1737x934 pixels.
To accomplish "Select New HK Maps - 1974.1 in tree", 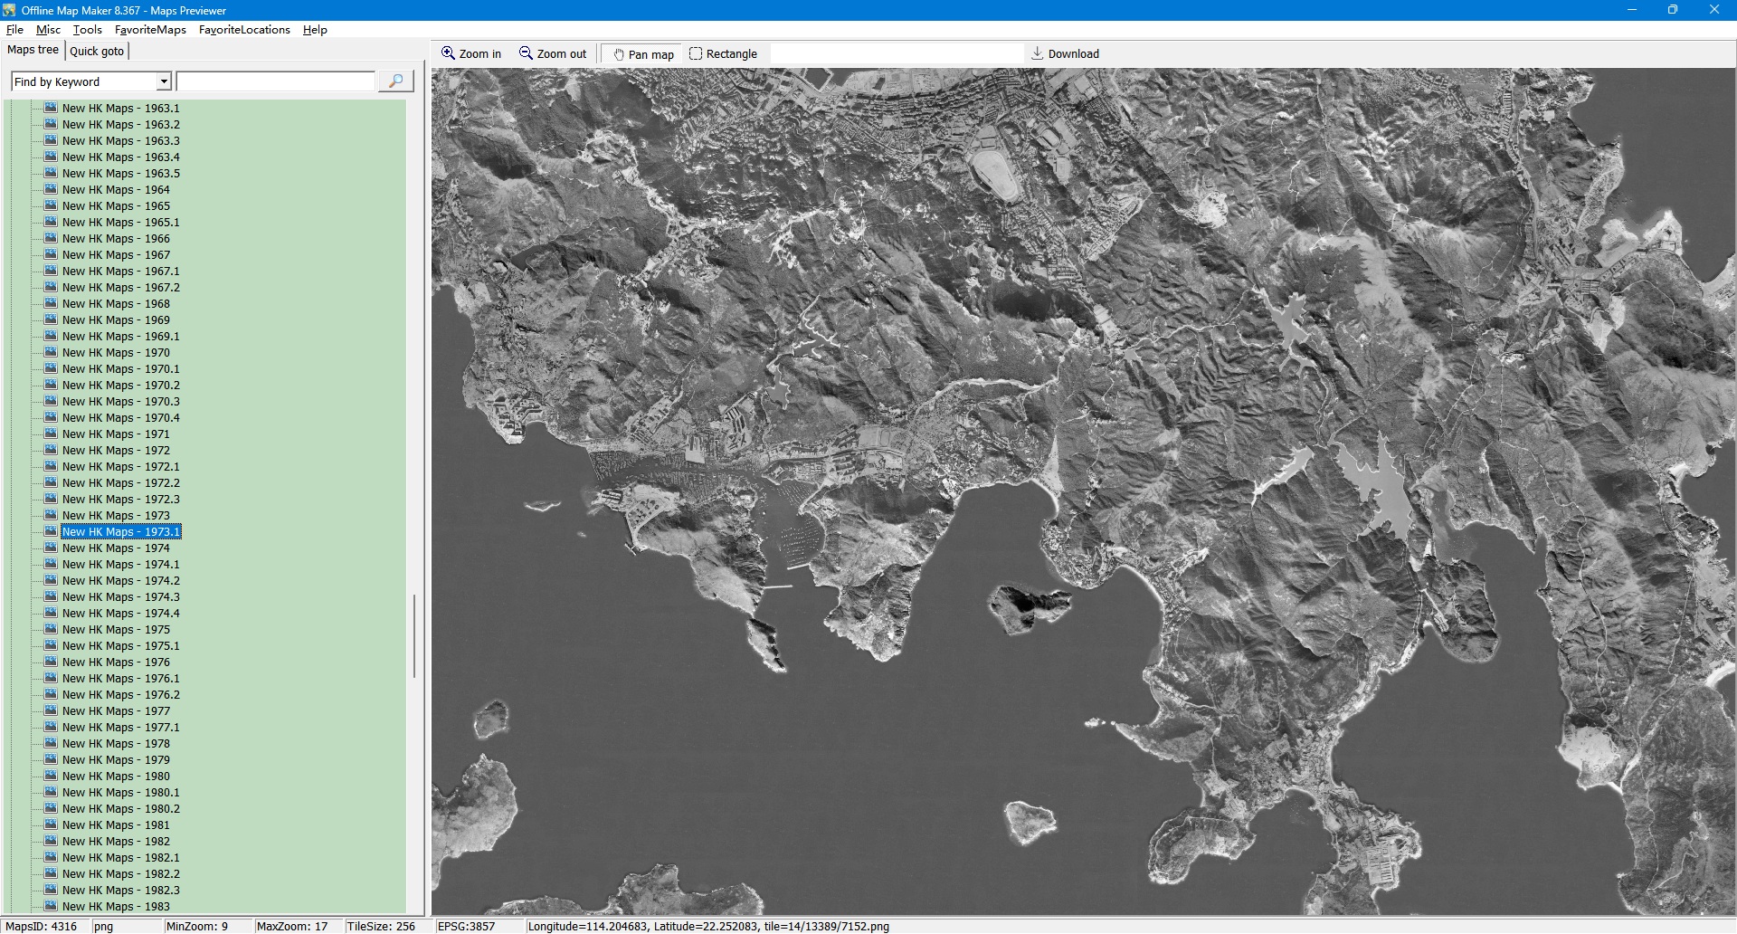I will tap(120, 565).
